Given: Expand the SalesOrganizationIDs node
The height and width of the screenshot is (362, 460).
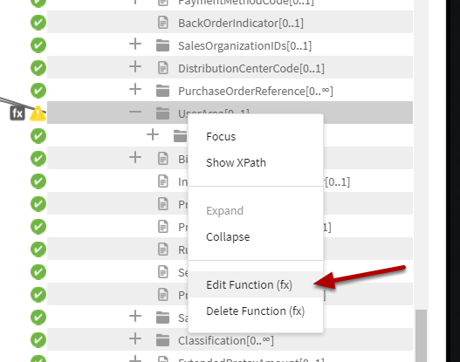Looking at the screenshot, I should point(135,44).
